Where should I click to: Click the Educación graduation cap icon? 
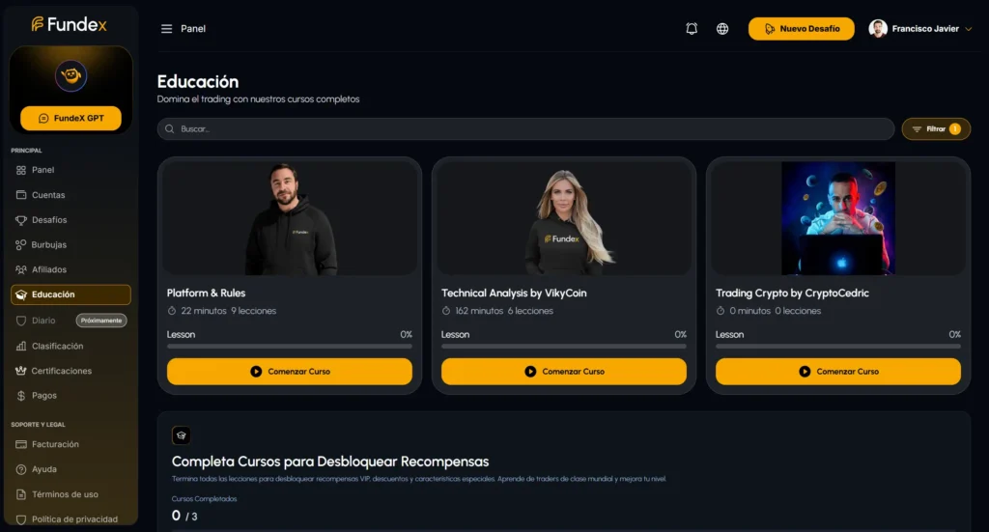click(x=21, y=294)
